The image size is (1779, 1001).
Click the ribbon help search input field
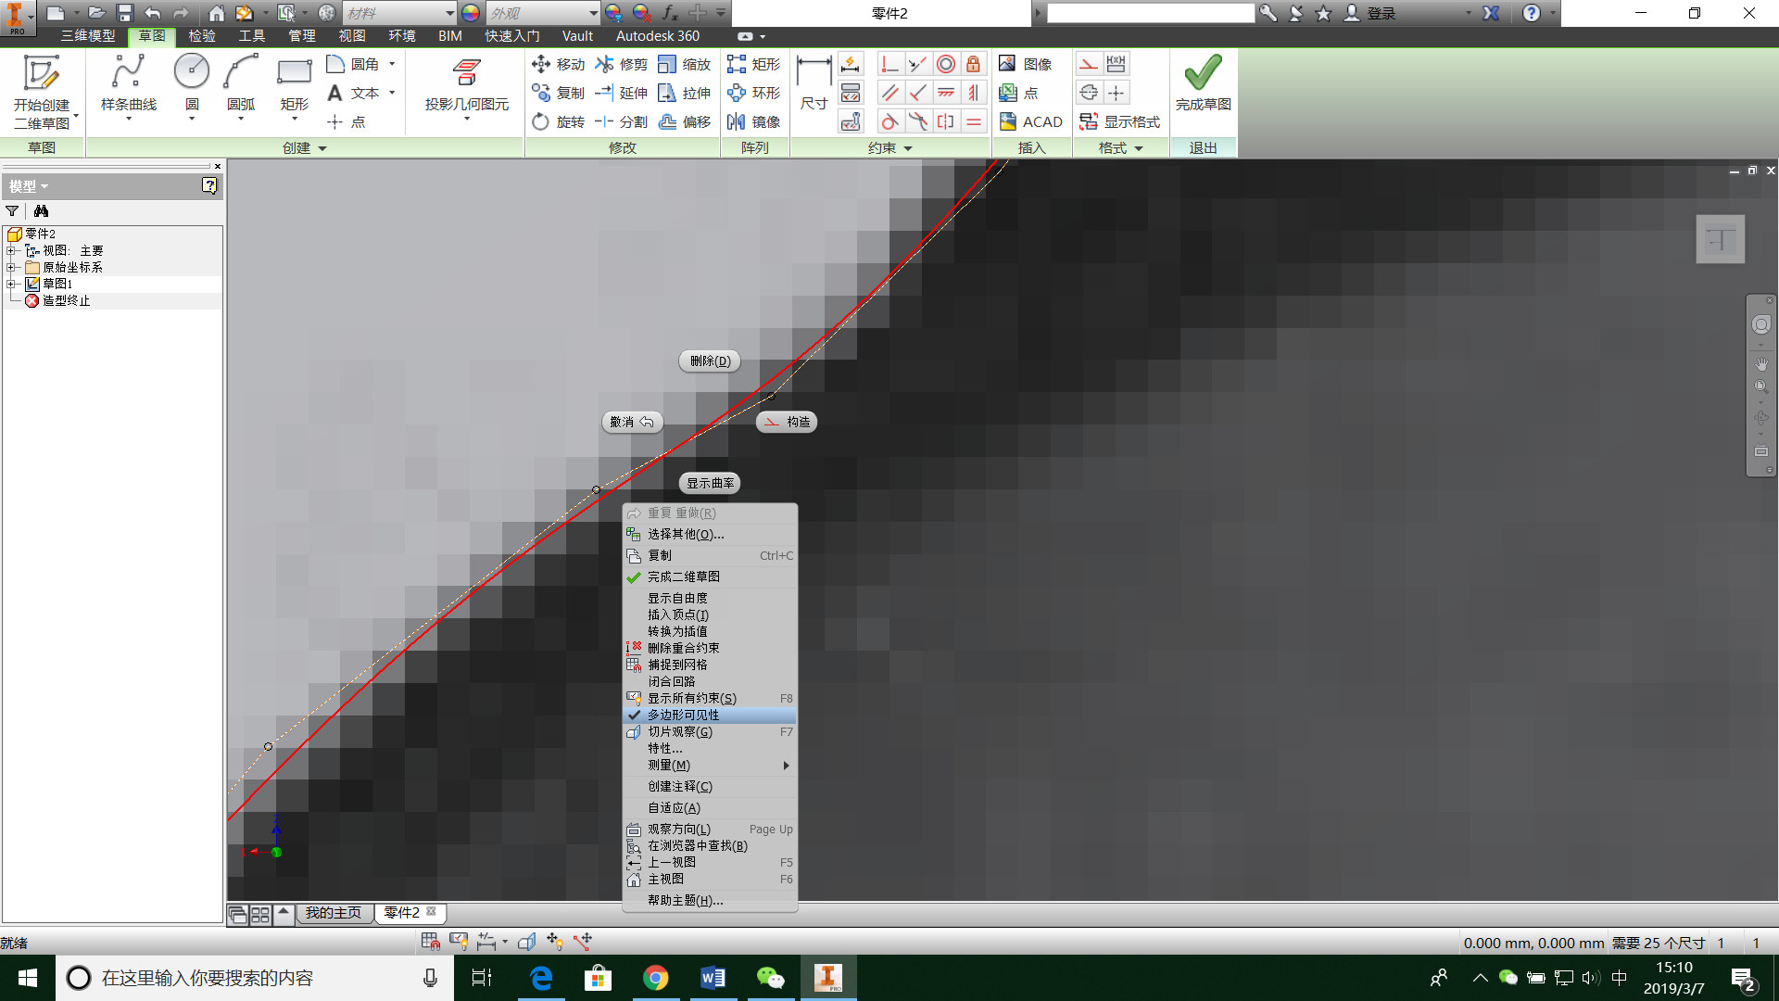(1151, 13)
